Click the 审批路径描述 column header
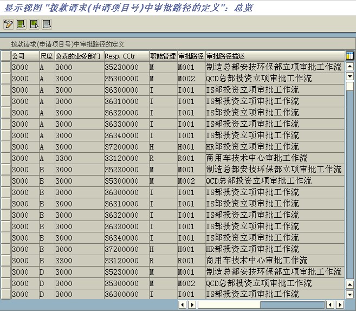Screen dimensions: 356x311 pos(274,56)
